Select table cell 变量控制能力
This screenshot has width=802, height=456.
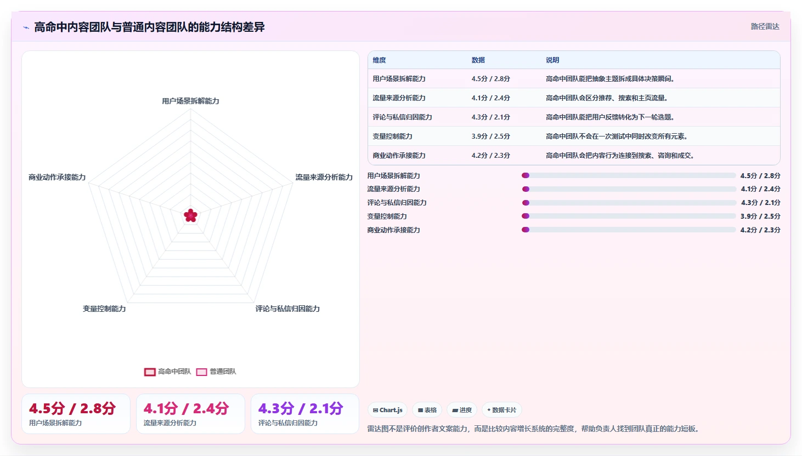point(392,136)
